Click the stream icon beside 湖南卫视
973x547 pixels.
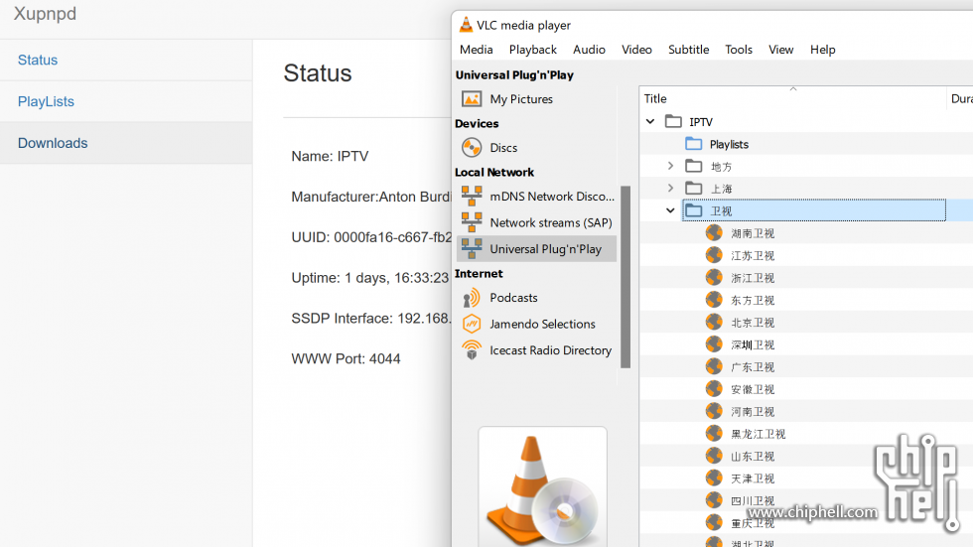tap(714, 232)
